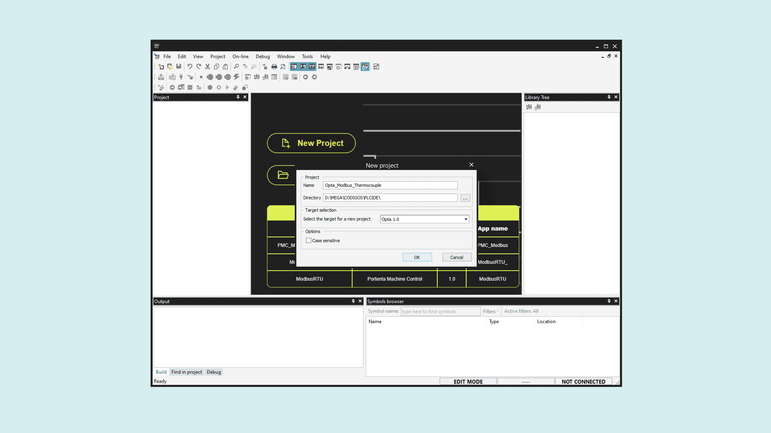Switch to the Find in project tab
This screenshot has height=433, width=771.
coord(187,372)
